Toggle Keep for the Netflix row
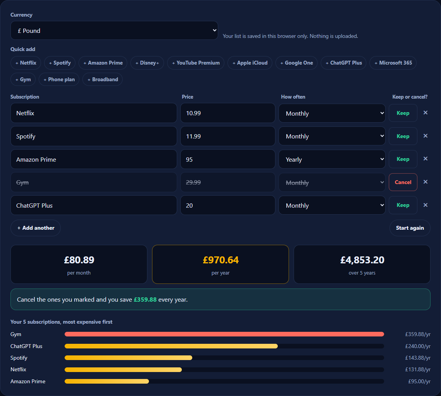Screen dimensions: 441x396 403,113
